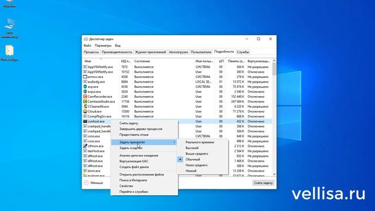Click the Снять задачу button at the bottom

coord(263,183)
